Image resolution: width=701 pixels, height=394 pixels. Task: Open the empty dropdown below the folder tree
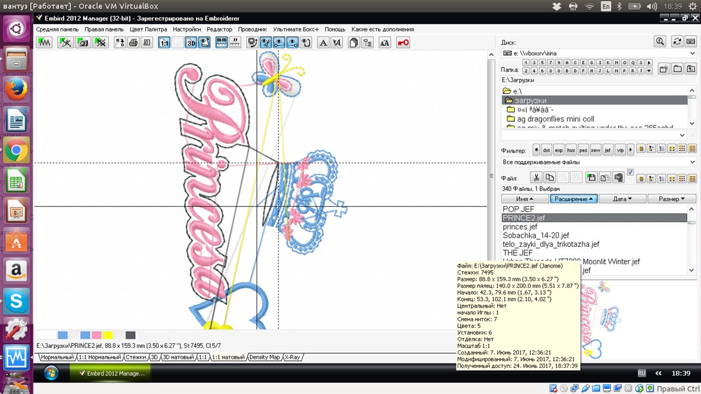682,135
